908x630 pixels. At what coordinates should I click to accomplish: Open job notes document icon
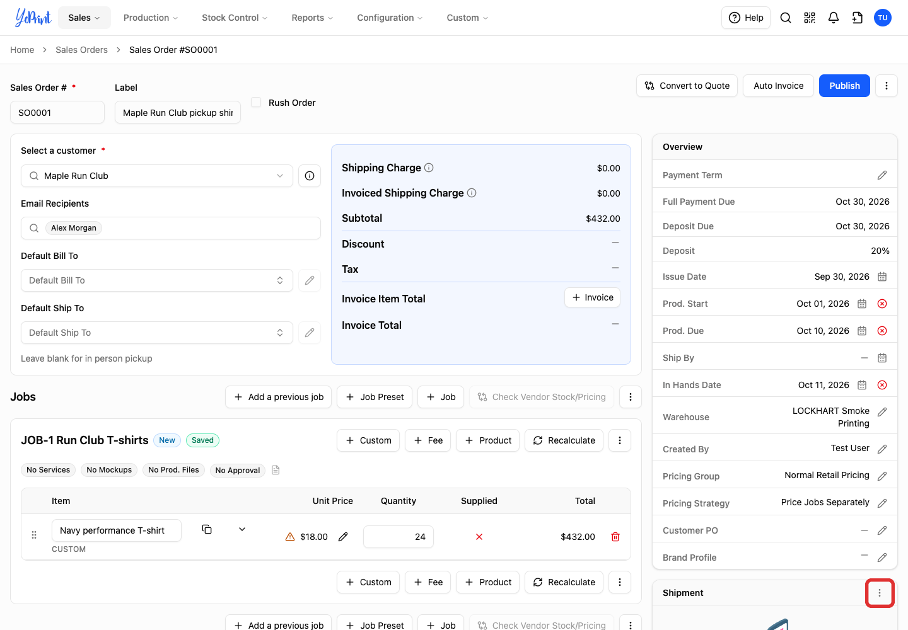point(276,470)
